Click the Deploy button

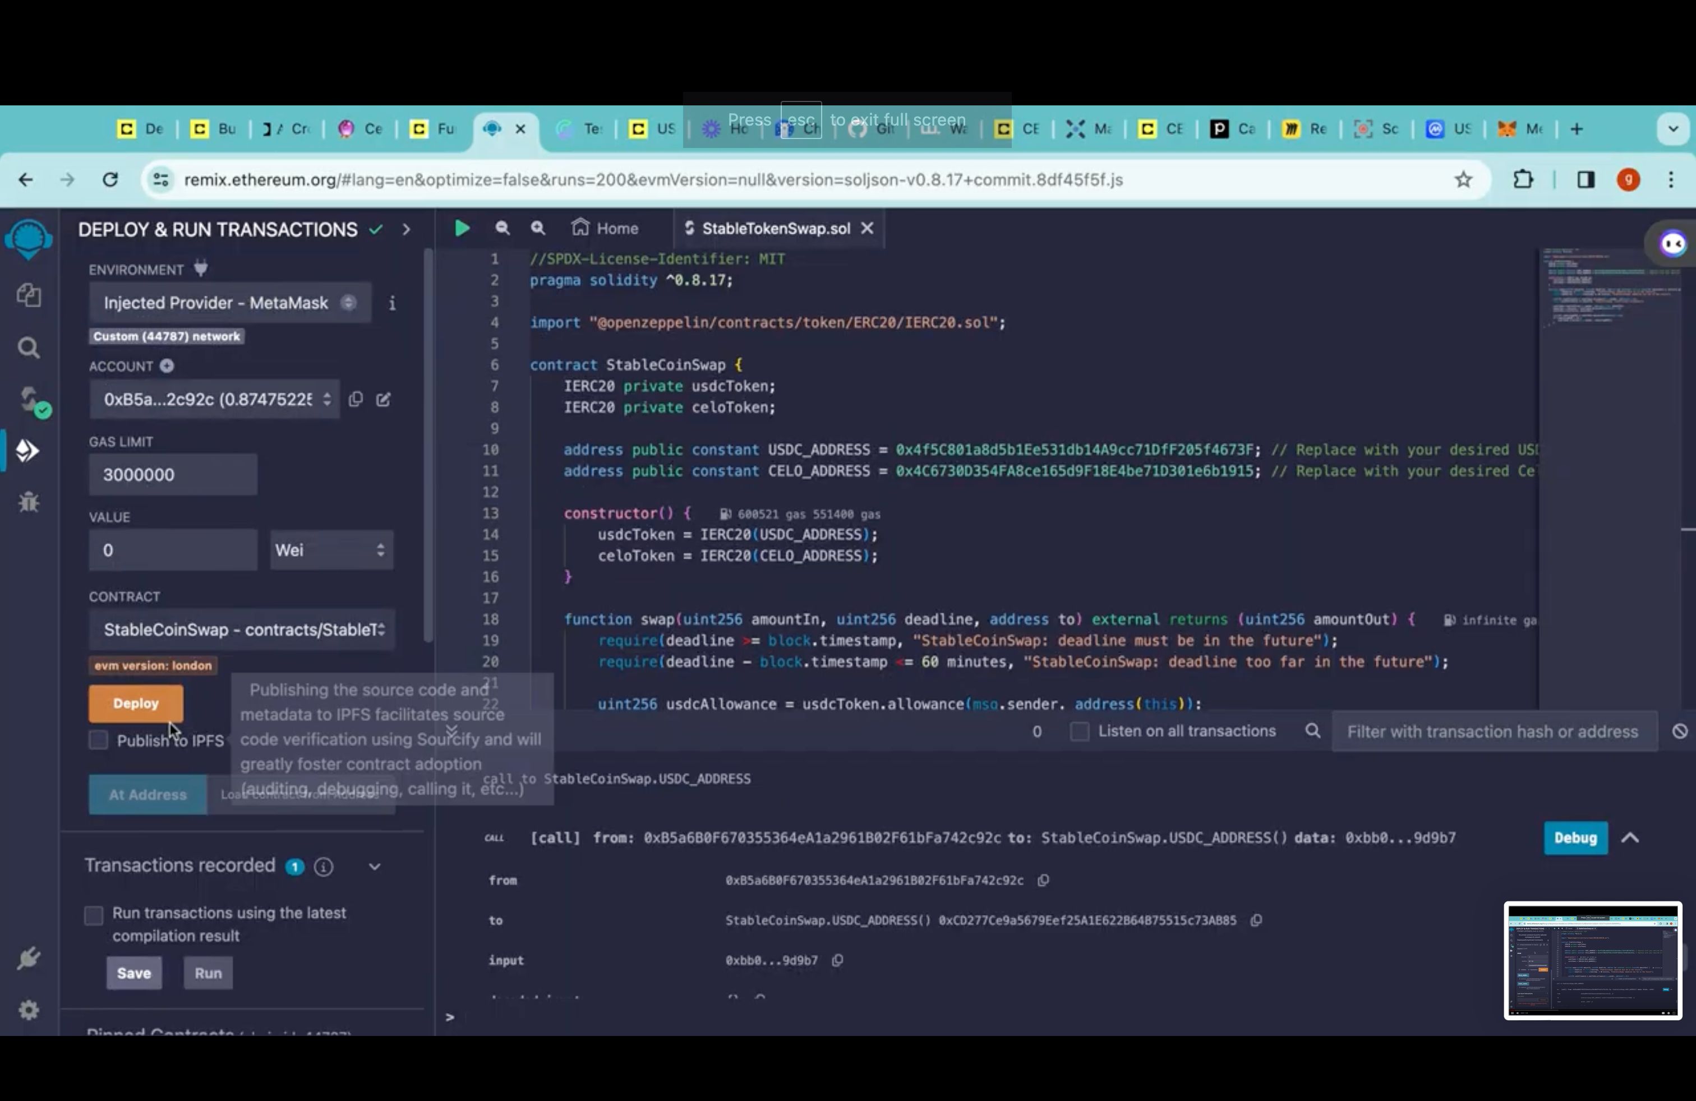136,703
